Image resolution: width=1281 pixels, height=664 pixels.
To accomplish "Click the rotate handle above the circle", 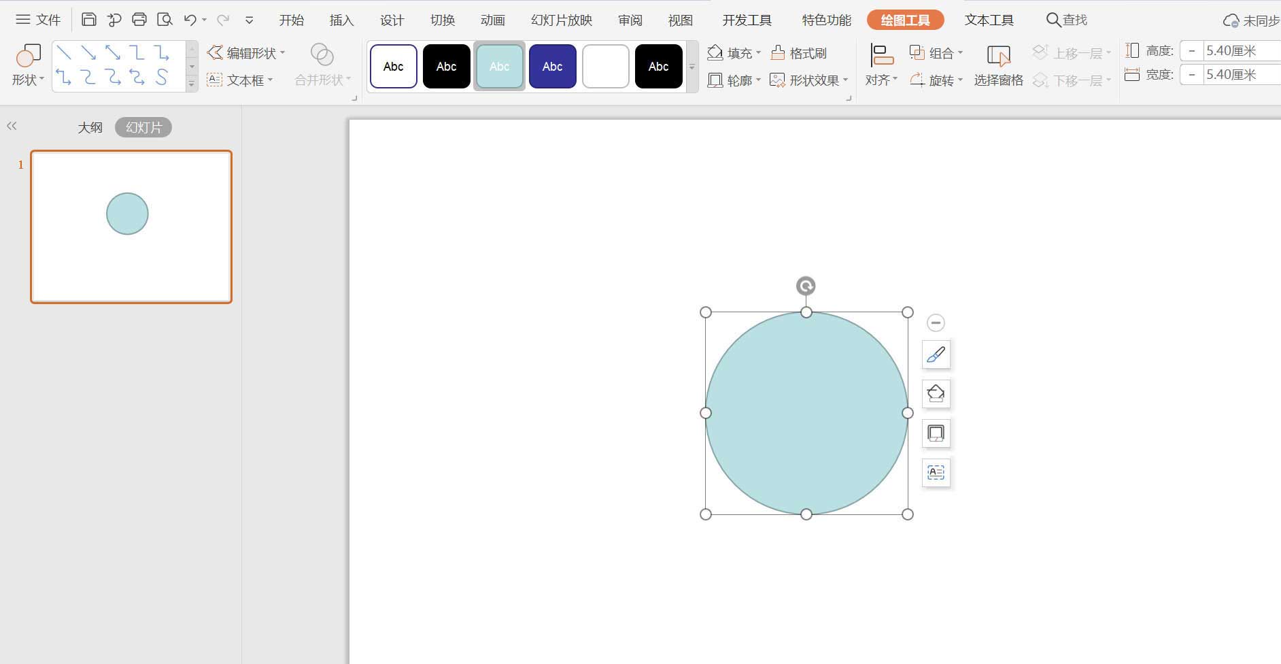I will coord(806,286).
